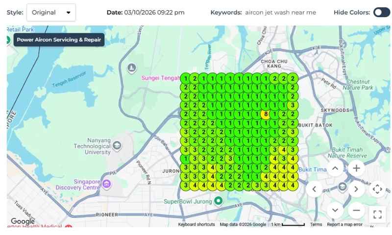Click the Choa Chu Kang map label
Image resolution: width=392 pixels, height=235 pixels.
tap(274, 64)
